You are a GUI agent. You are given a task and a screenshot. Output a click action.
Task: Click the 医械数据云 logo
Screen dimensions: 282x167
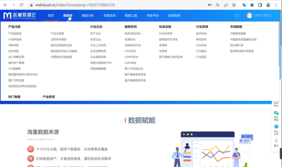(20, 16)
